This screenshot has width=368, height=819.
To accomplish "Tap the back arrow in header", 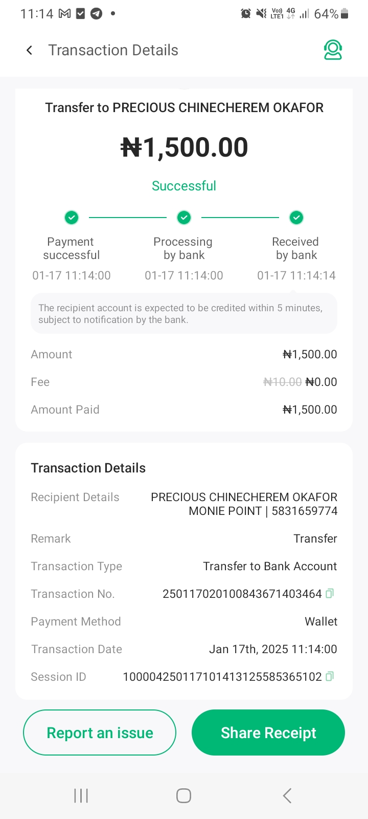I will [x=30, y=50].
